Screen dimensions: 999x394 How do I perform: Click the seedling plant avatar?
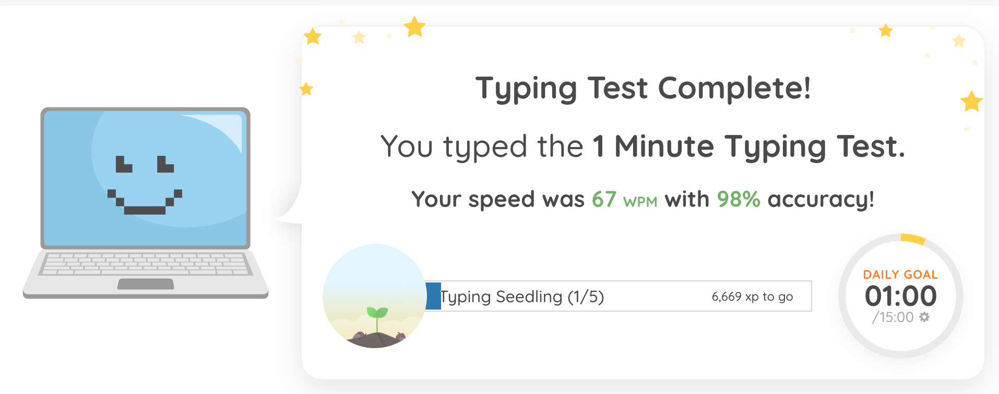[375, 295]
